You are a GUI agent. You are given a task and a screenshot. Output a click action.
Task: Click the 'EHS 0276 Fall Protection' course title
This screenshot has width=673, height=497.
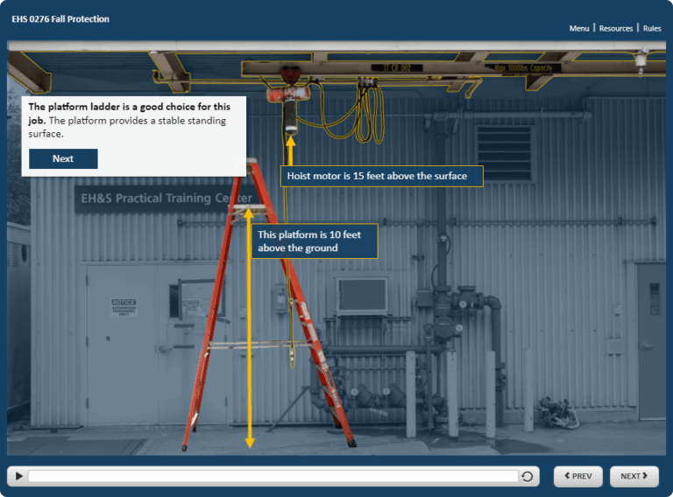coord(60,19)
